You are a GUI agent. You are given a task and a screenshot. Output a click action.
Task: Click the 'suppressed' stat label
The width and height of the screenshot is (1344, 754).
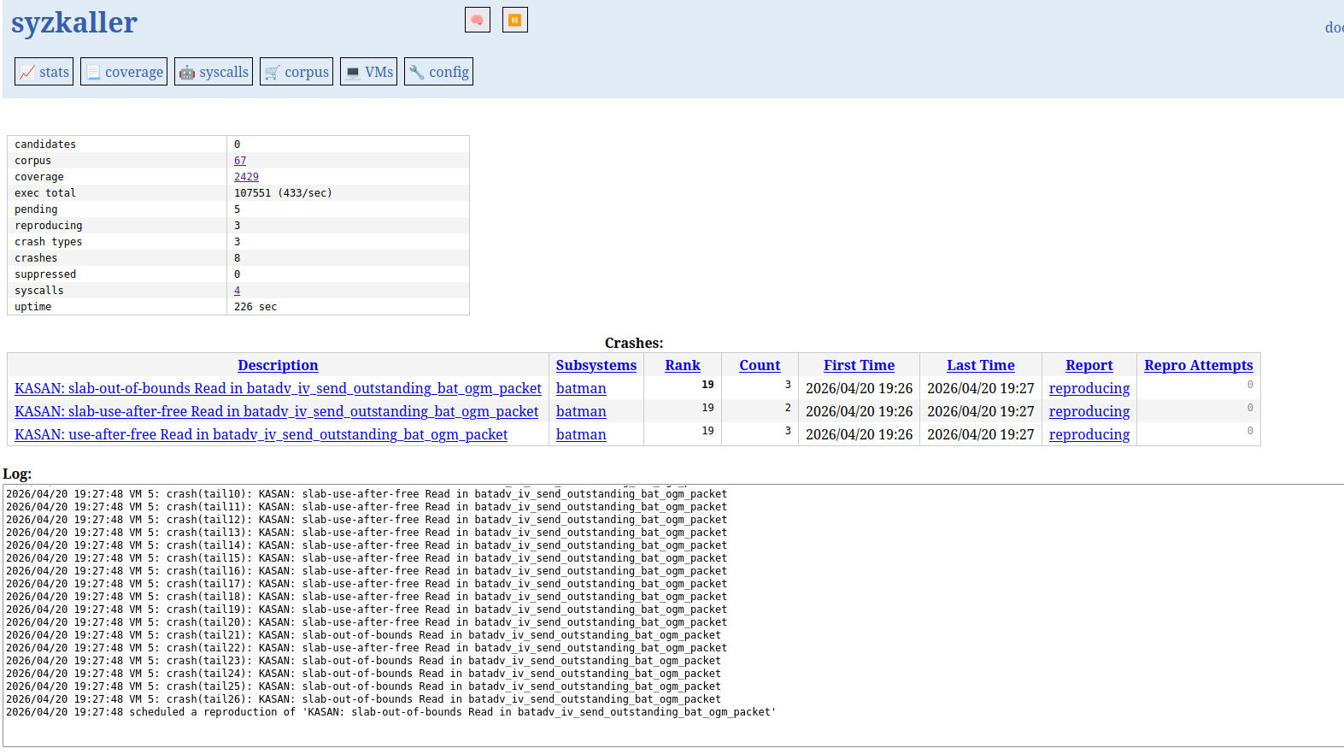click(45, 274)
